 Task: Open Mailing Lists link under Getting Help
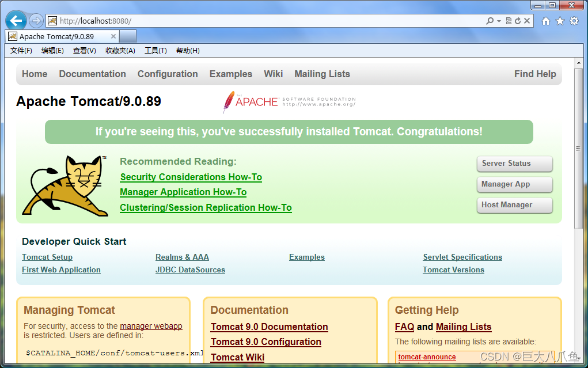pos(464,327)
